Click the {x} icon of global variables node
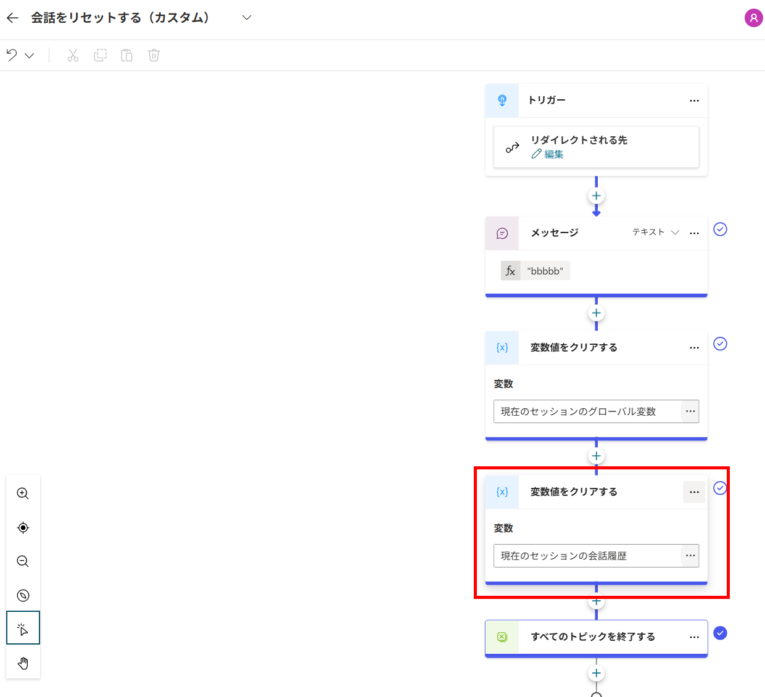 pos(502,348)
